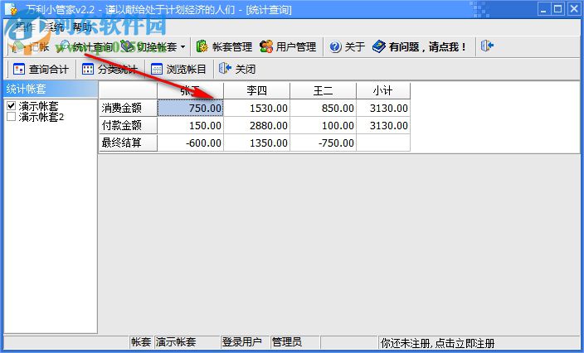Click the exit door icon in main toolbar
584x353 pixels.
(x=487, y=46)
